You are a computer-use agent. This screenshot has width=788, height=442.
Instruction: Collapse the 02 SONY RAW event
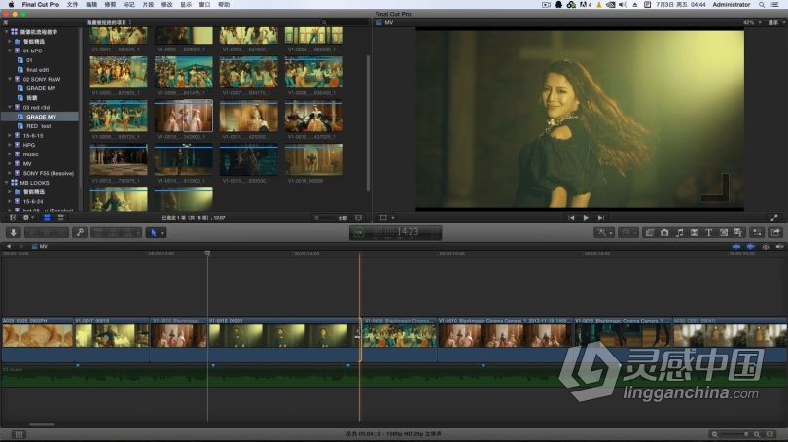pyautogui.click(x=10, y=79)
